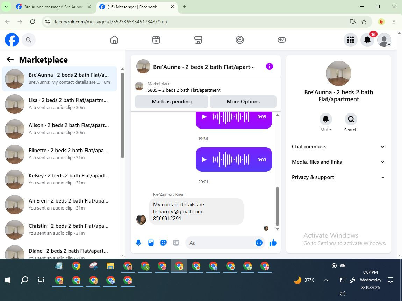
Task: Expand Chat members section
Action: point(338,147)
